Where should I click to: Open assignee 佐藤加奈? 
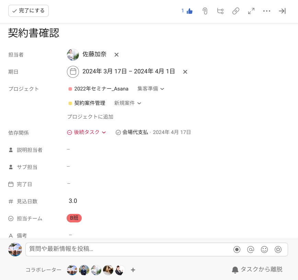94,54
